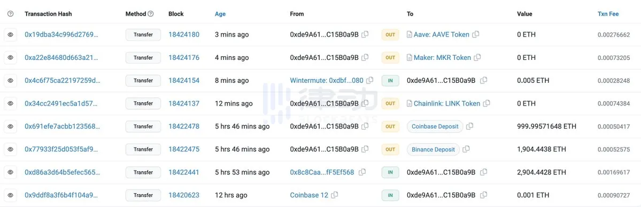The width and height of the screenshot is (641, 207).
Task: Open block 18422478
Action: [184, 126]
